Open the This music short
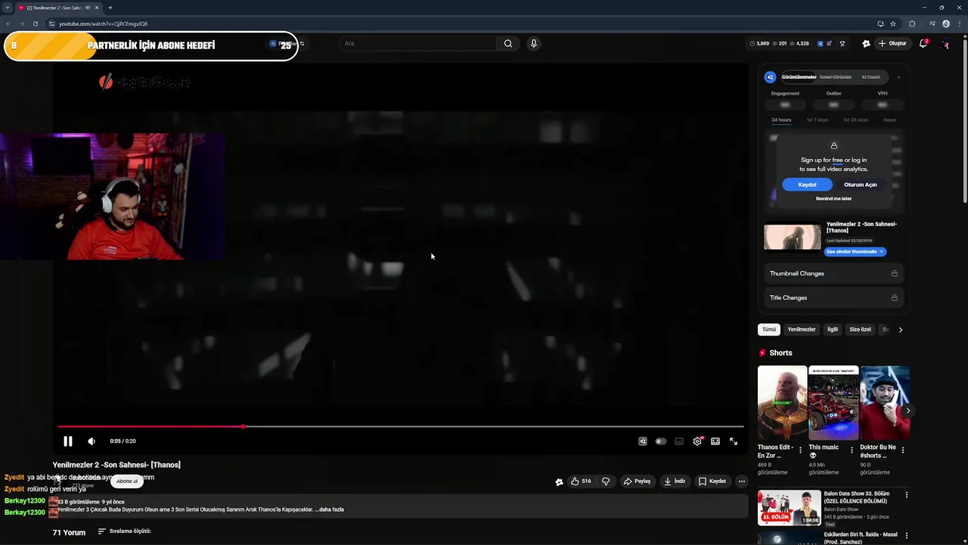 833,403
